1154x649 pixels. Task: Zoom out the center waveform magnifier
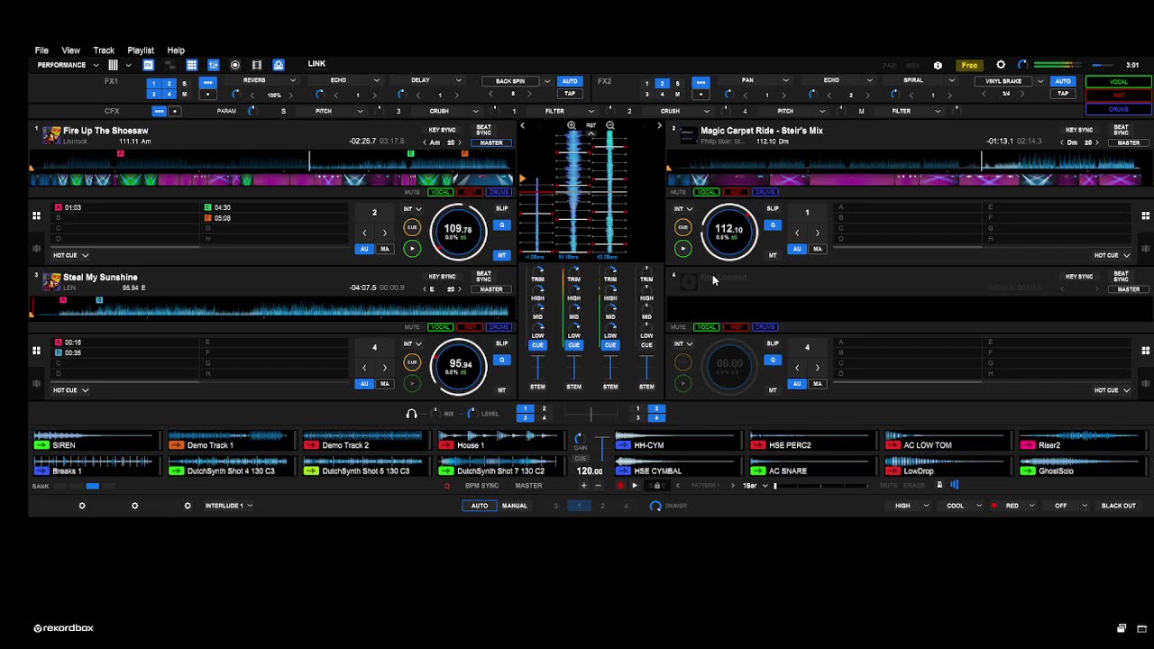610,125
